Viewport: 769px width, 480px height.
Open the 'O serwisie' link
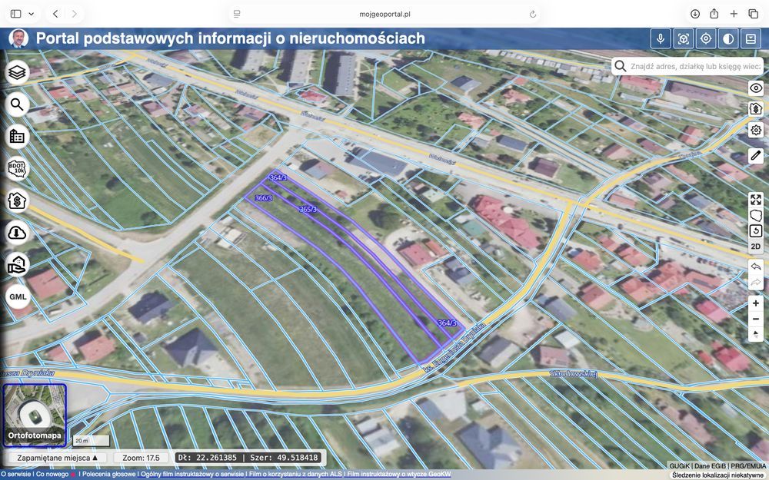(x=15, y=475)
